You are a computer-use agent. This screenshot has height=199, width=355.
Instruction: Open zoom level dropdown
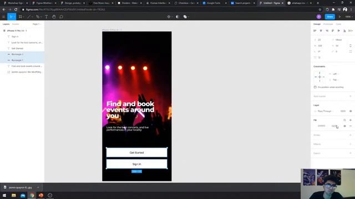349,17
